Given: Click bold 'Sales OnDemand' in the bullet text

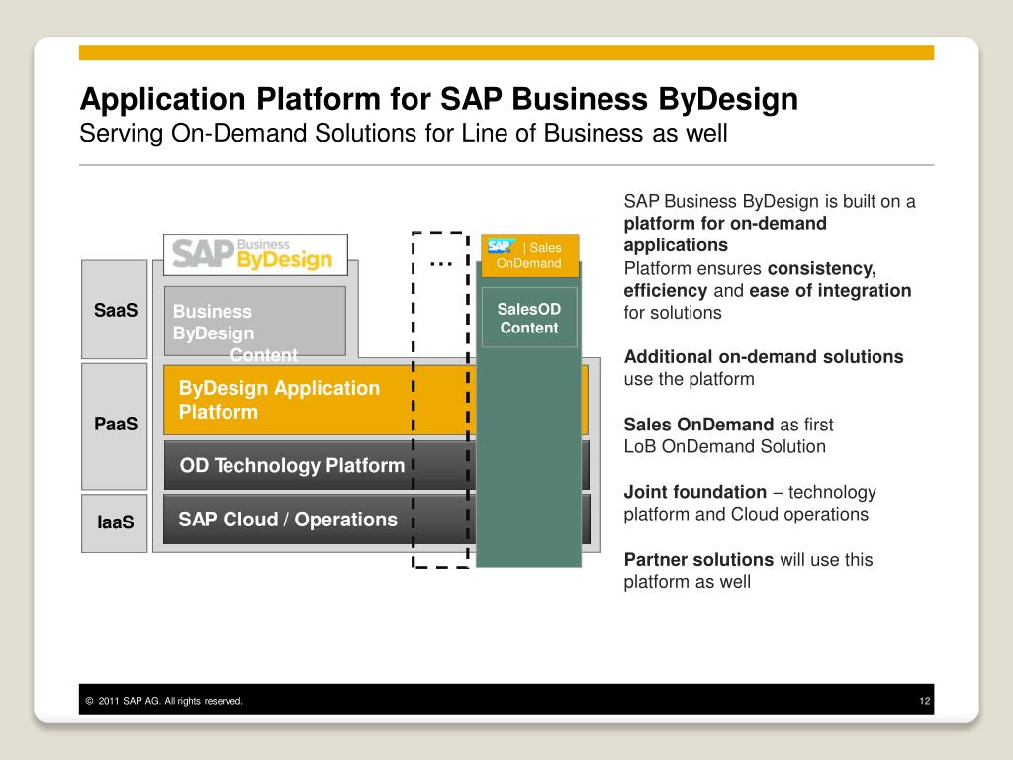Looking at the screenshot, I should click(x=698, y=425).
